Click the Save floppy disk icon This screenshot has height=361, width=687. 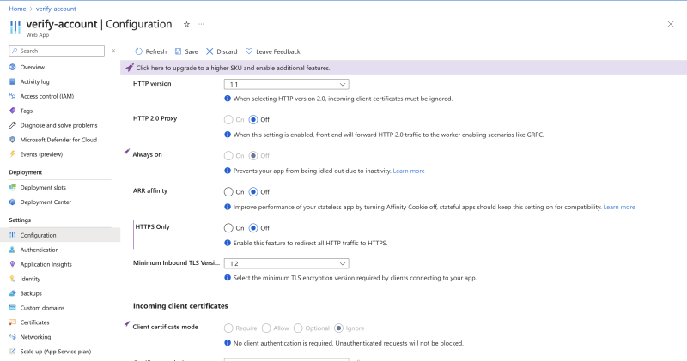[x=179, y=51]
